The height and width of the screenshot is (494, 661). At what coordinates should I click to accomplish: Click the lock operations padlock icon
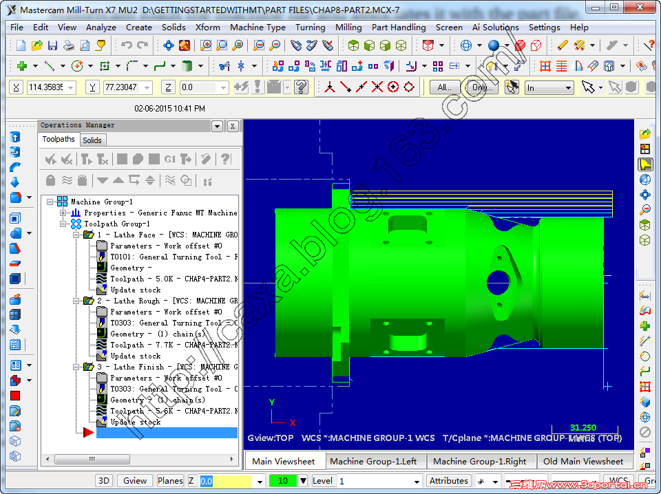50,181
